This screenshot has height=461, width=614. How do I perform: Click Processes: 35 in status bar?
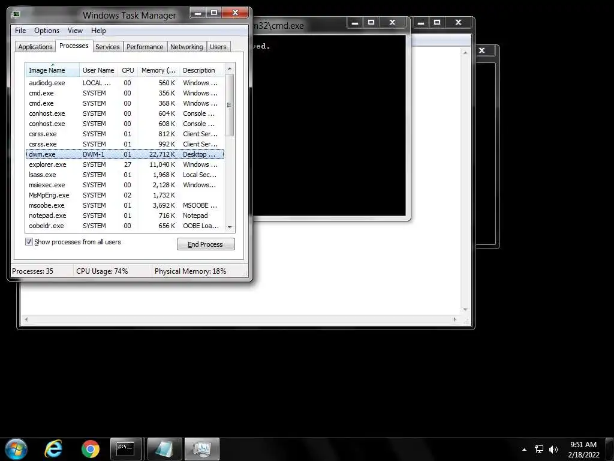[x=32, y=271]
